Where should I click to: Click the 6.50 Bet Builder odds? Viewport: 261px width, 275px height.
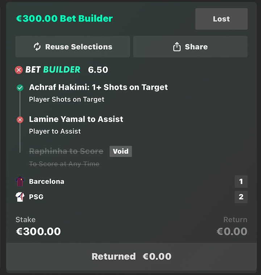click(x=98, y=70)
